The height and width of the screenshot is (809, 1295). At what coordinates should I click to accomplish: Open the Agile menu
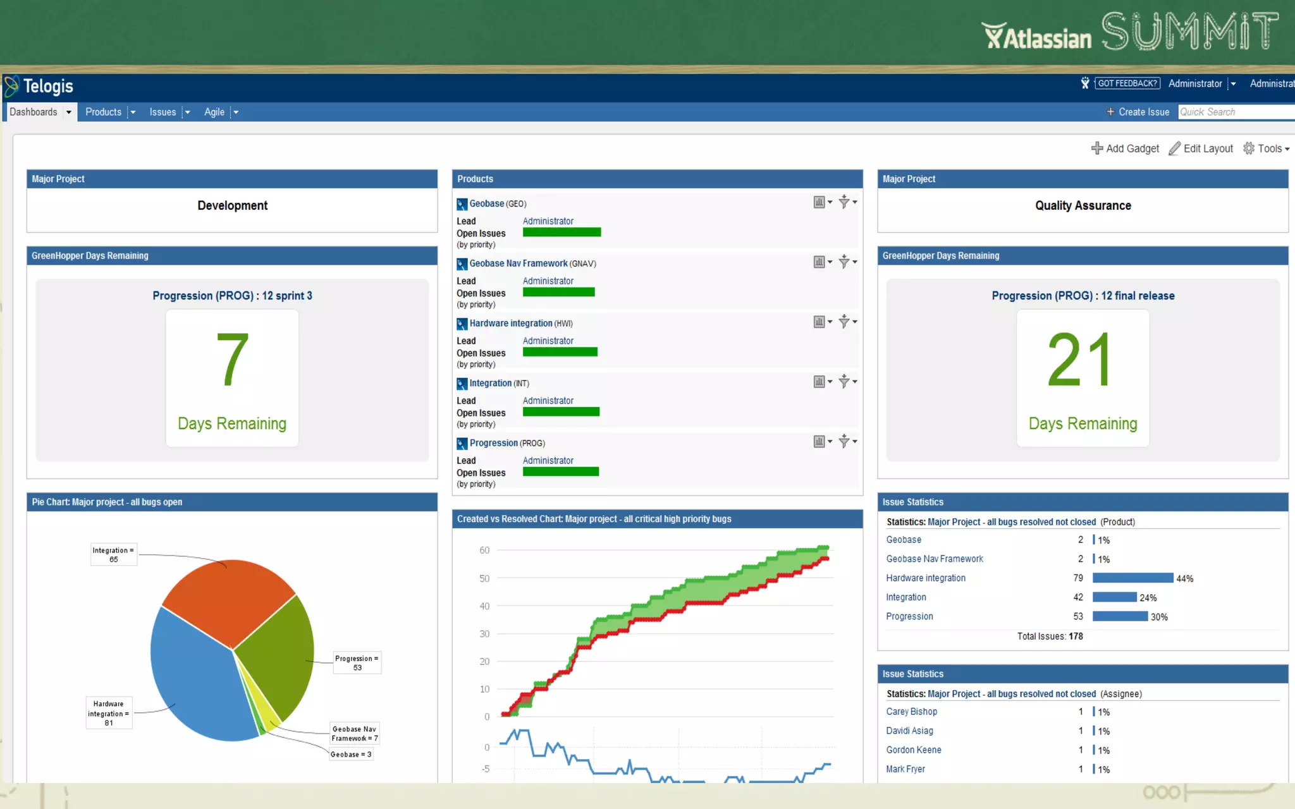pos(214,112)
